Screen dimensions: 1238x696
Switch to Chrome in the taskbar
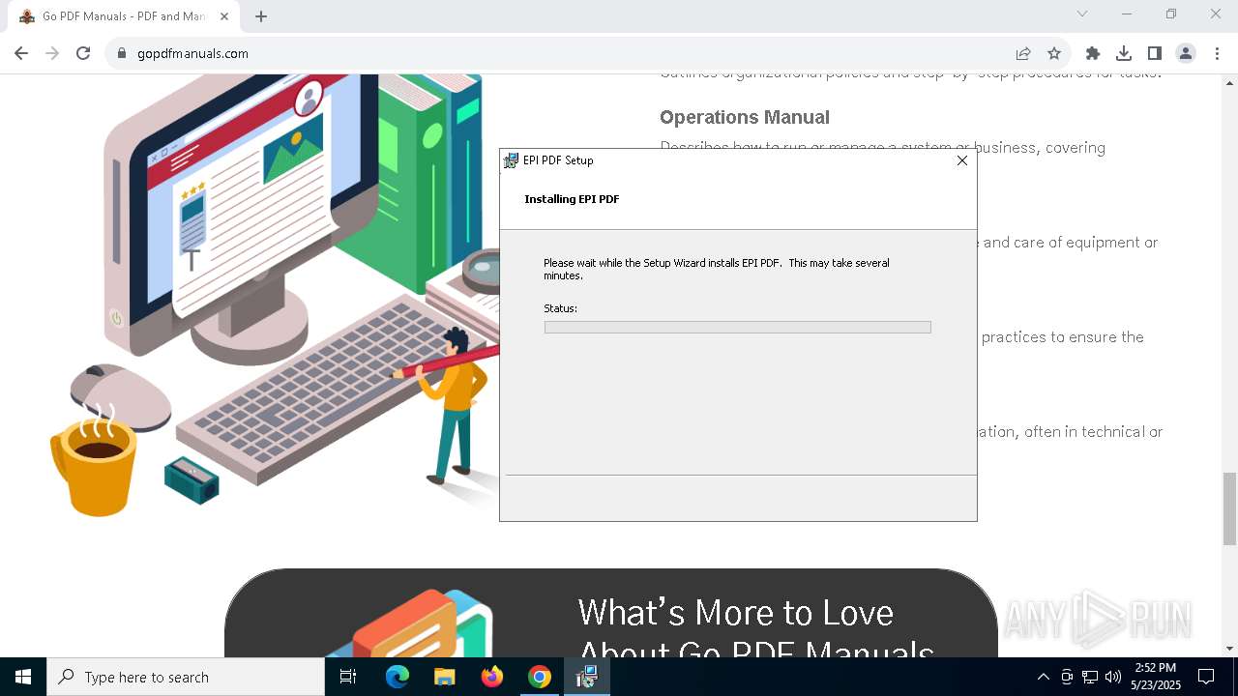click(540, 677)
